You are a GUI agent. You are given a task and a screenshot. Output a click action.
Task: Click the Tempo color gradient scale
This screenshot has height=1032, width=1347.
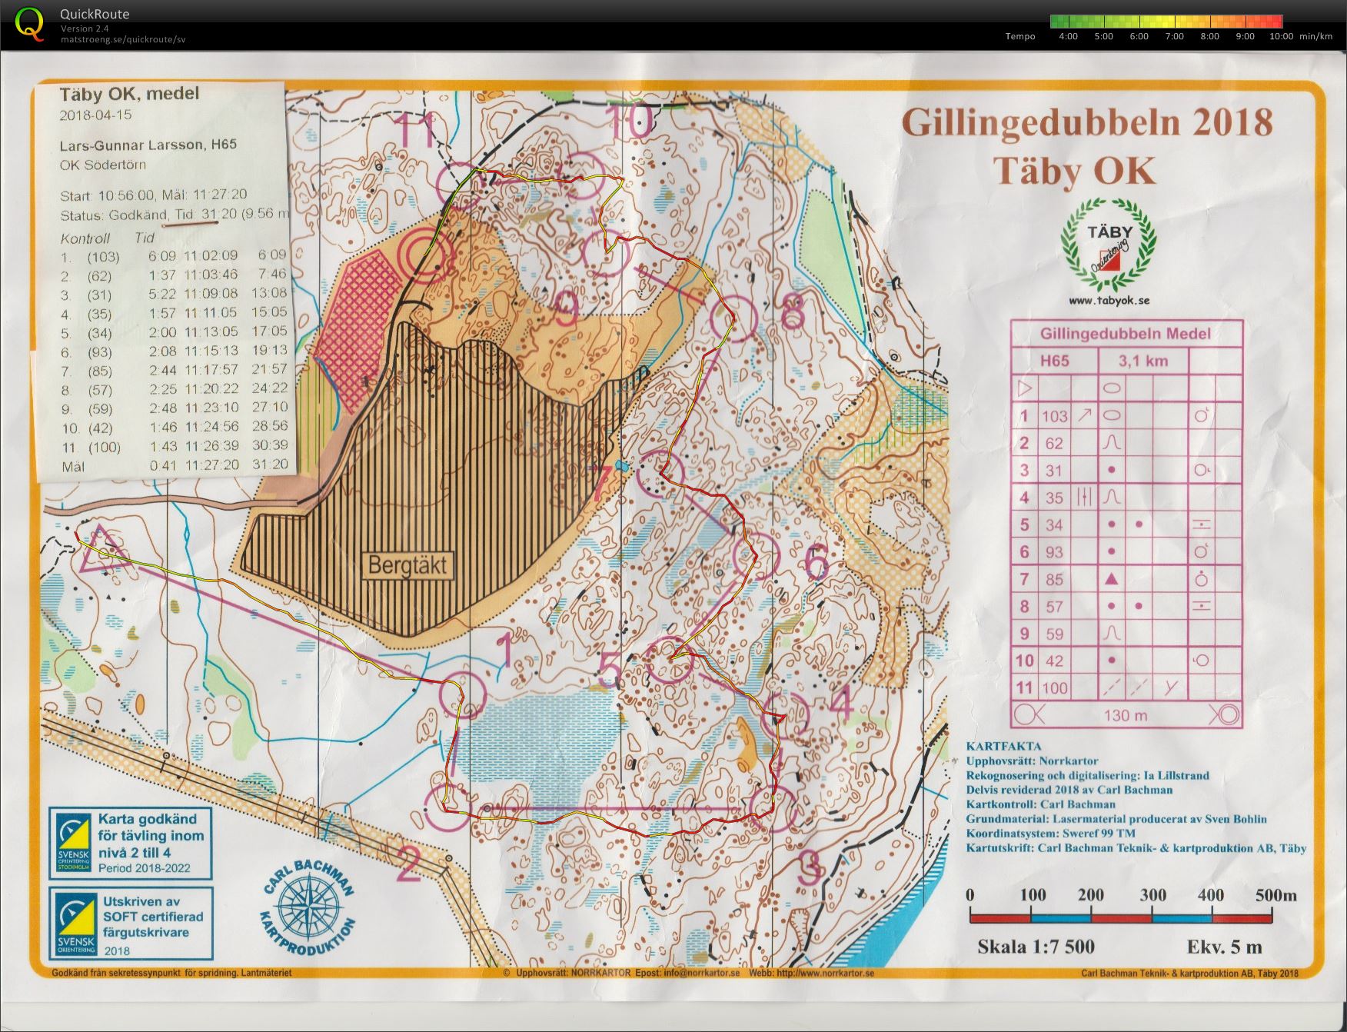(1166, 22)
